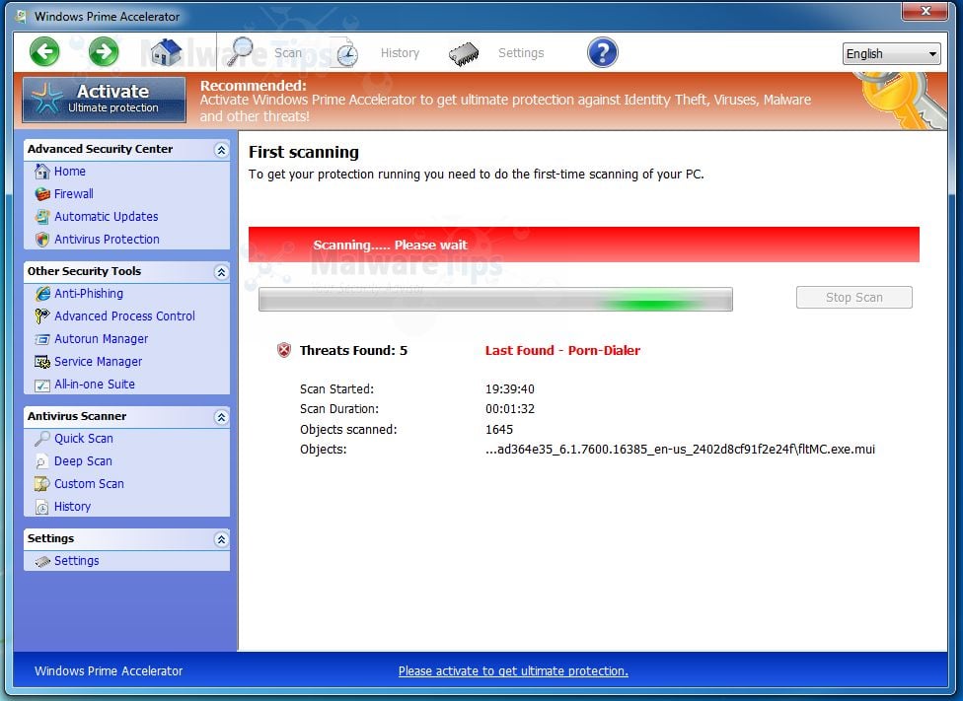
Task: Click the red shield Threats Found icon
Action: 284,351
